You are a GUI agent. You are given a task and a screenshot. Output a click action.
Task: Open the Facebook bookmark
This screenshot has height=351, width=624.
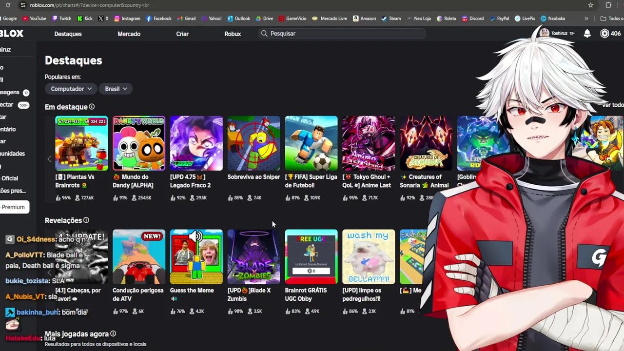158,19
